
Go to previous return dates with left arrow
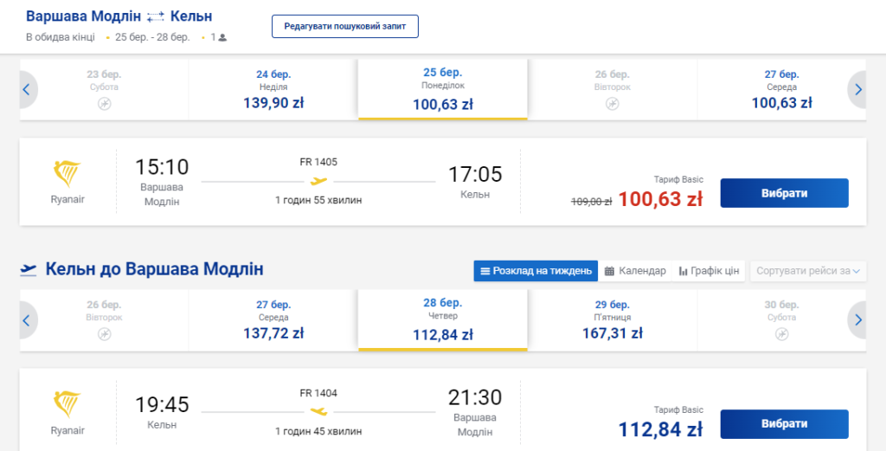[27, 320]
